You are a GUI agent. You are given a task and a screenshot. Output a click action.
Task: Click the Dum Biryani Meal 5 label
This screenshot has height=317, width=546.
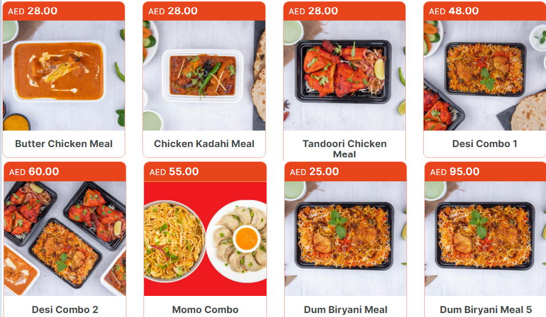(485, 310)
